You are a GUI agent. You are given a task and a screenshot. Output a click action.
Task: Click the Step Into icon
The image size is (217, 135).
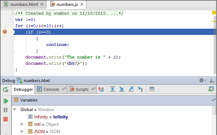[122, 89]
